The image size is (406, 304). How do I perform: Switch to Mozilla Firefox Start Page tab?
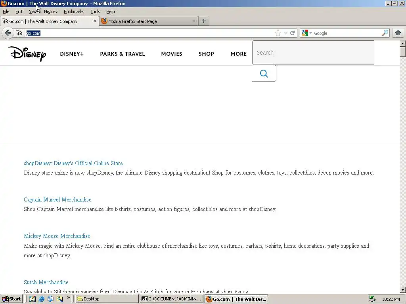(149, 21)
